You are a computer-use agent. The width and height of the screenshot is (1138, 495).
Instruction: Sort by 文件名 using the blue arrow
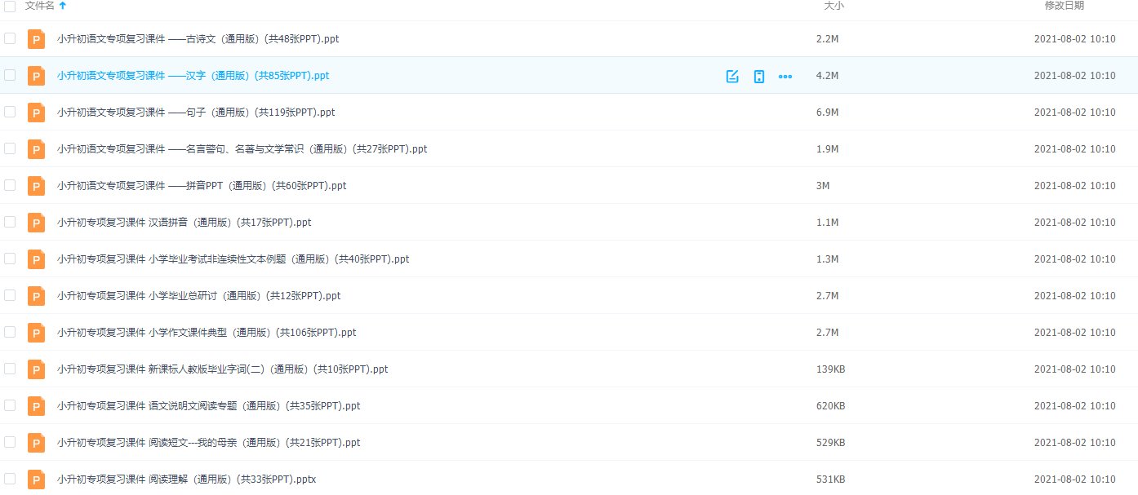point(63,6)
